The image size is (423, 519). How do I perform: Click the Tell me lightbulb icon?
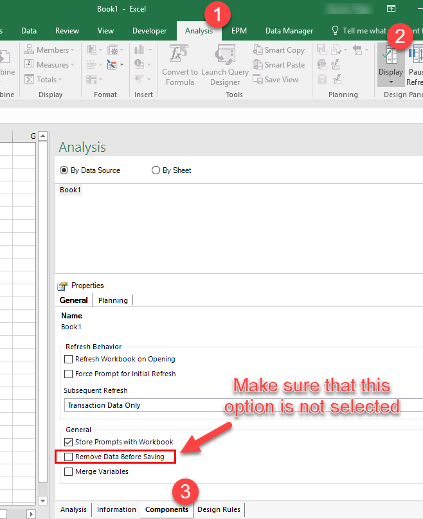335,30
